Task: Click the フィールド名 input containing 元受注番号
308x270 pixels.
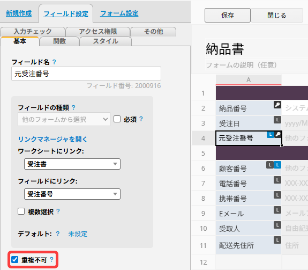Action: tap(86, 74)
